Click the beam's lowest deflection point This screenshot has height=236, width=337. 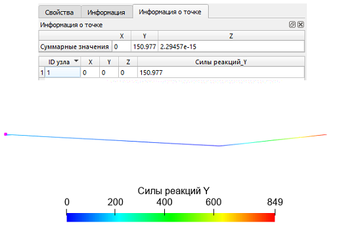point(219,146)
